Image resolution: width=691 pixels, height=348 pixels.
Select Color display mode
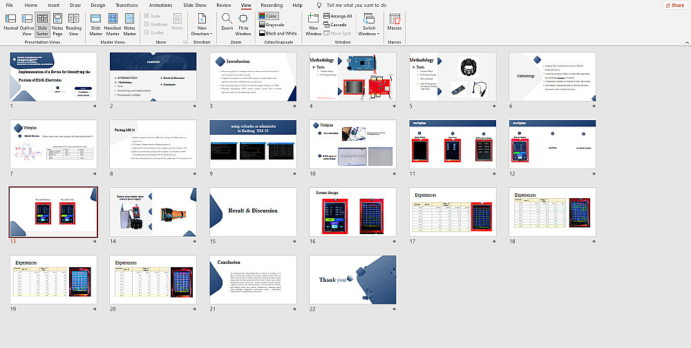268,16
